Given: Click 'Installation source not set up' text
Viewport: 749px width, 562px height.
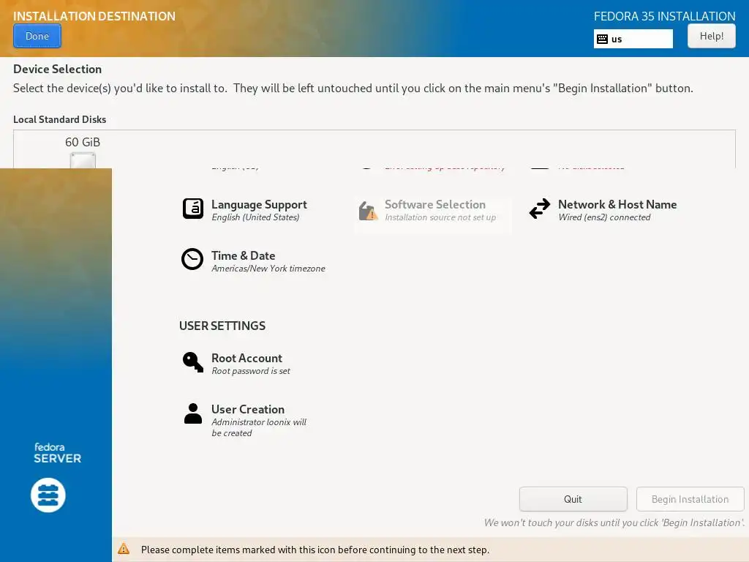Looking at the screenshot, I should 440,217.
